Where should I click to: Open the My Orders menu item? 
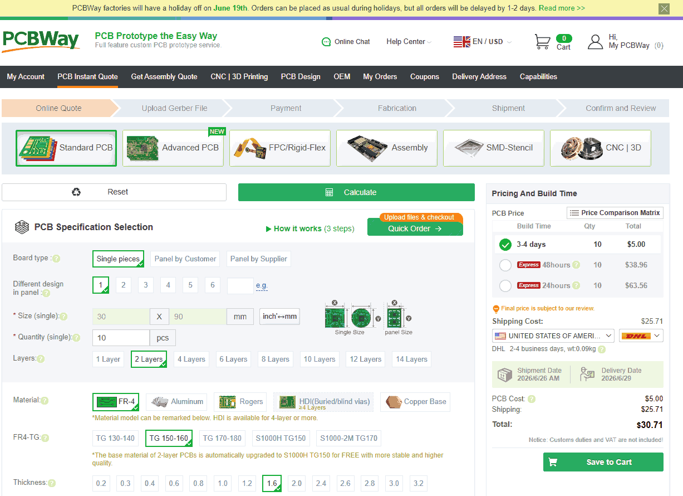coord(380,77)
